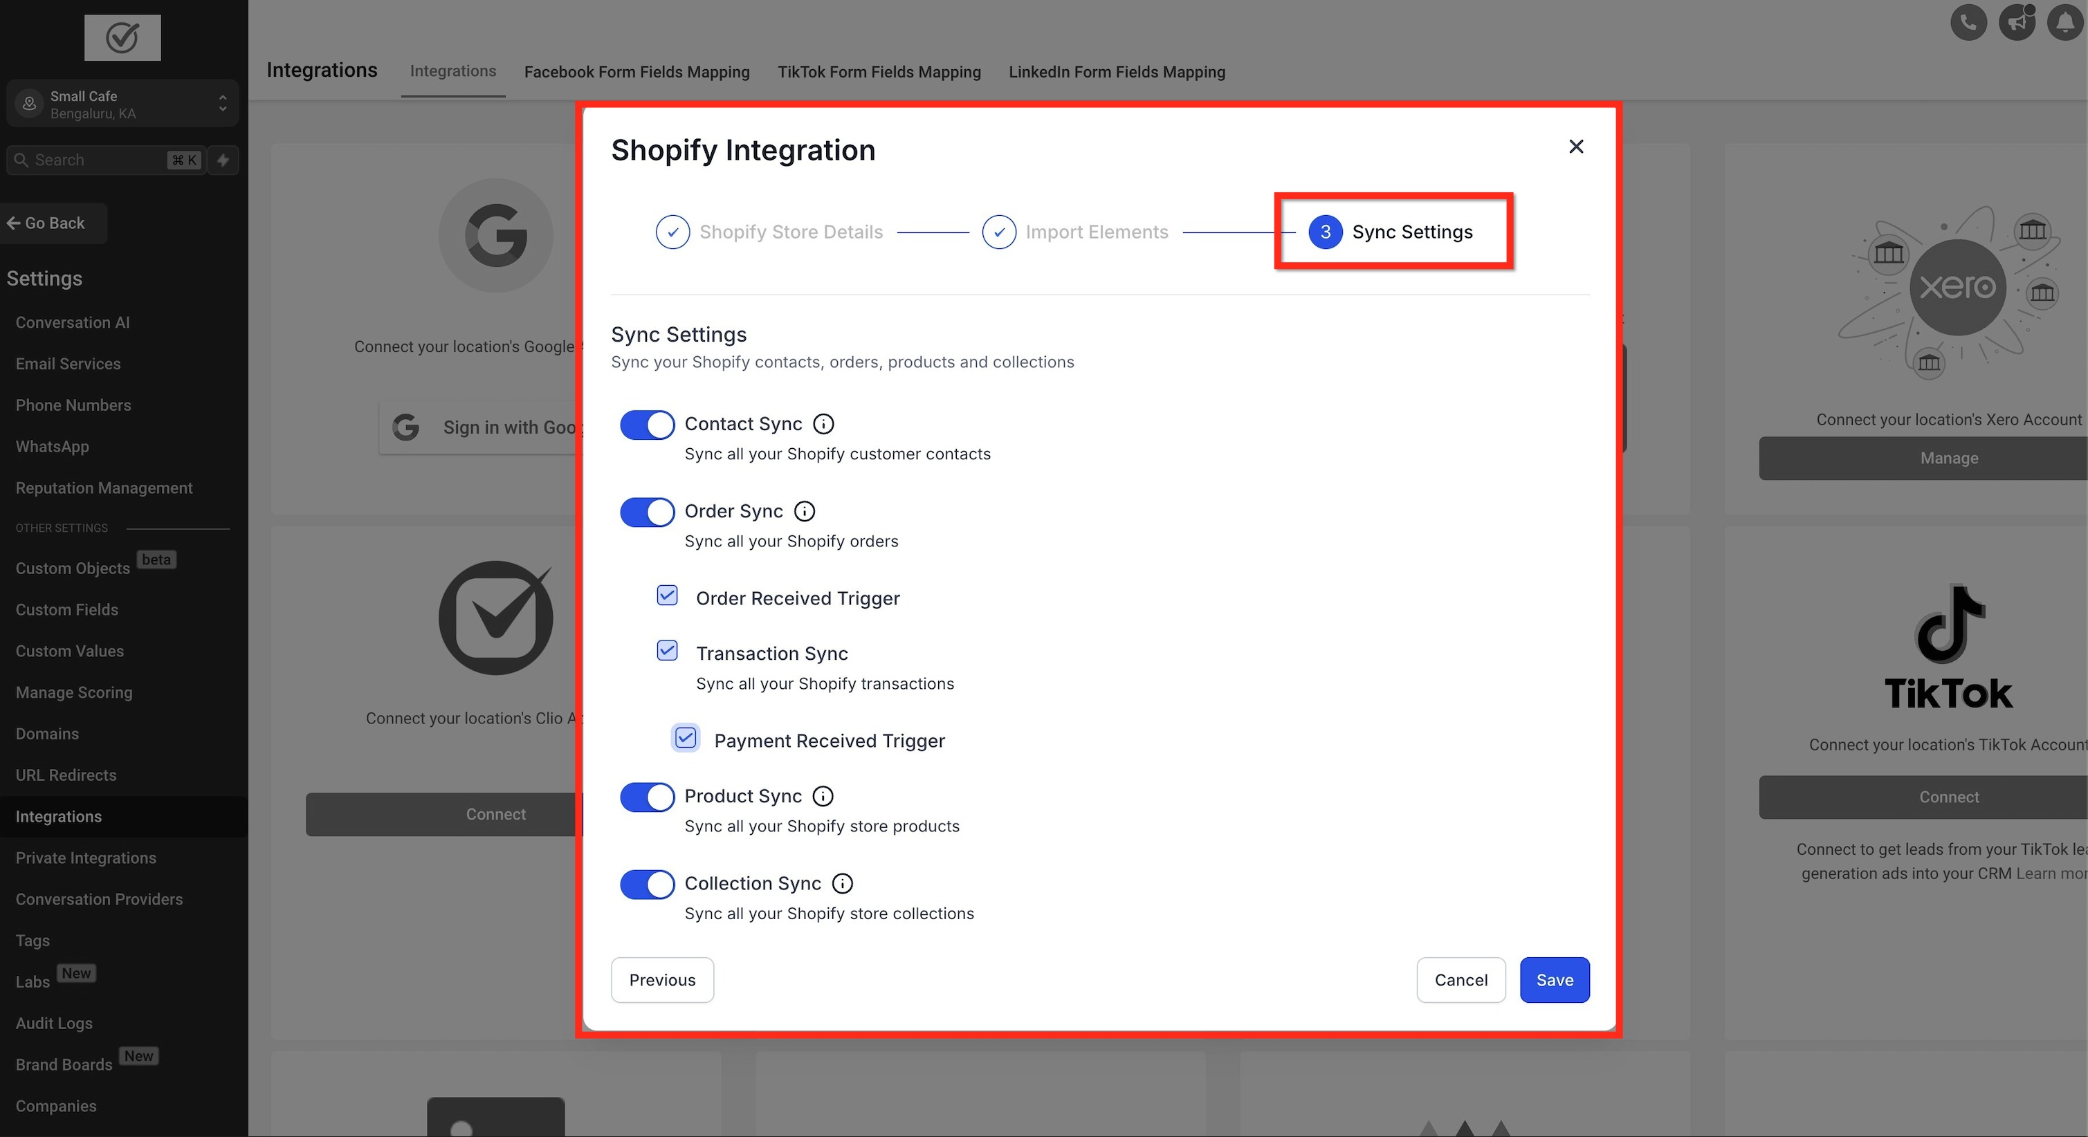Screen dimensions: 2088x1137
Task: Open the notifications bell icon
Action: pos(2064,22)
